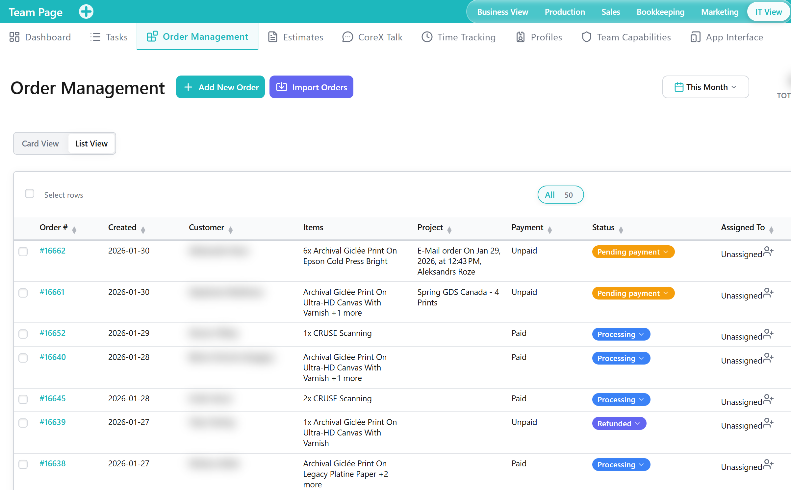Check the box for order #16661

(23, 293)
